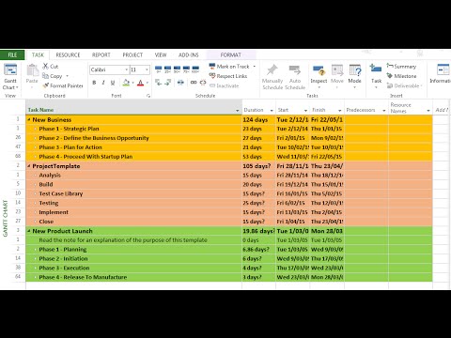
Task: Mark task as 25% complete
Action: point(168,69)
